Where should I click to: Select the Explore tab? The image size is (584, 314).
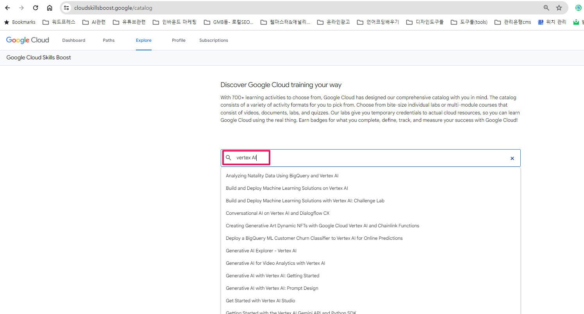(x=144, y=40)
